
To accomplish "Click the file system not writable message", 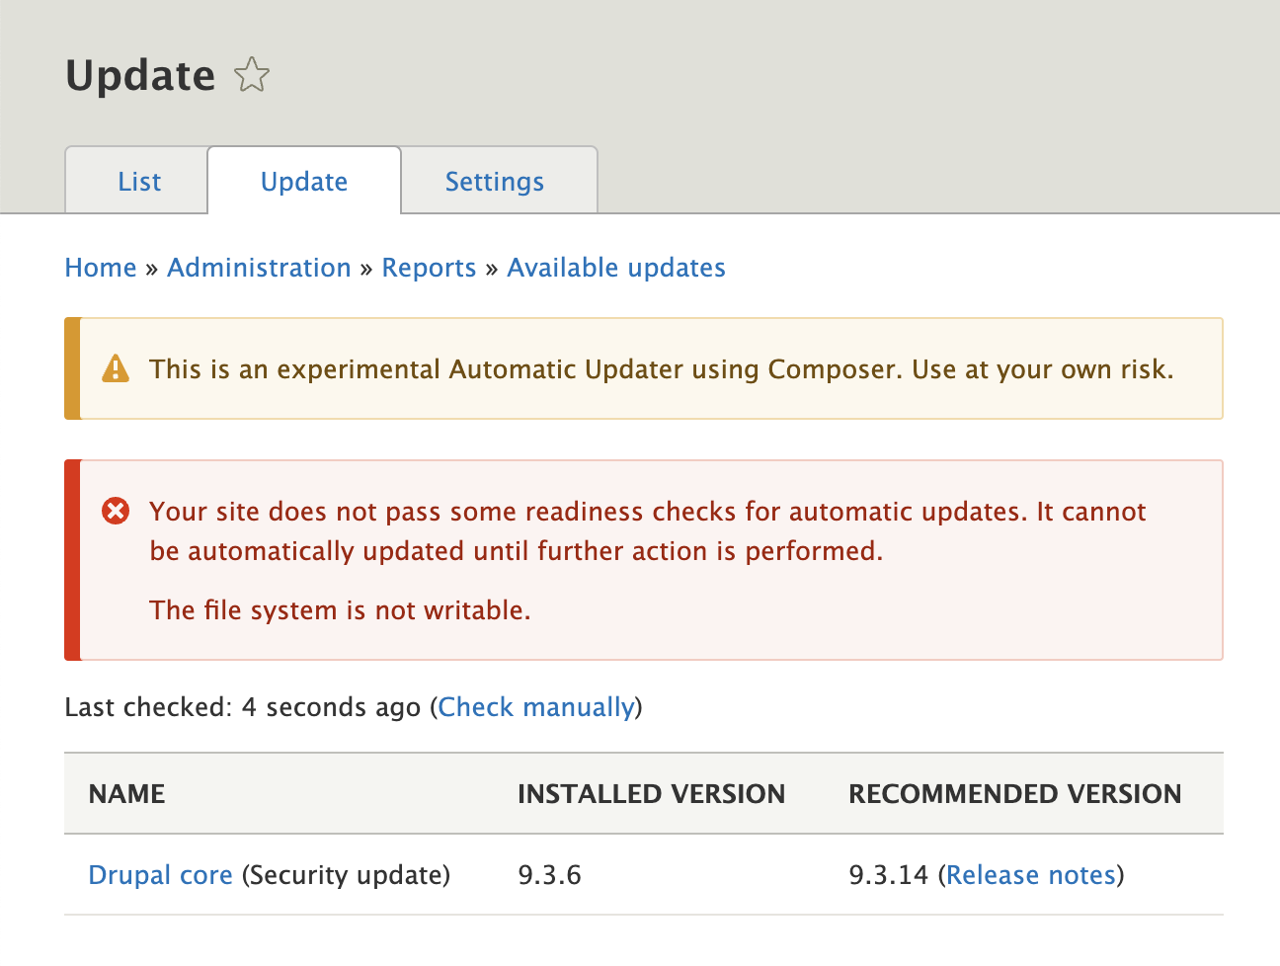I will pos(340,610).
